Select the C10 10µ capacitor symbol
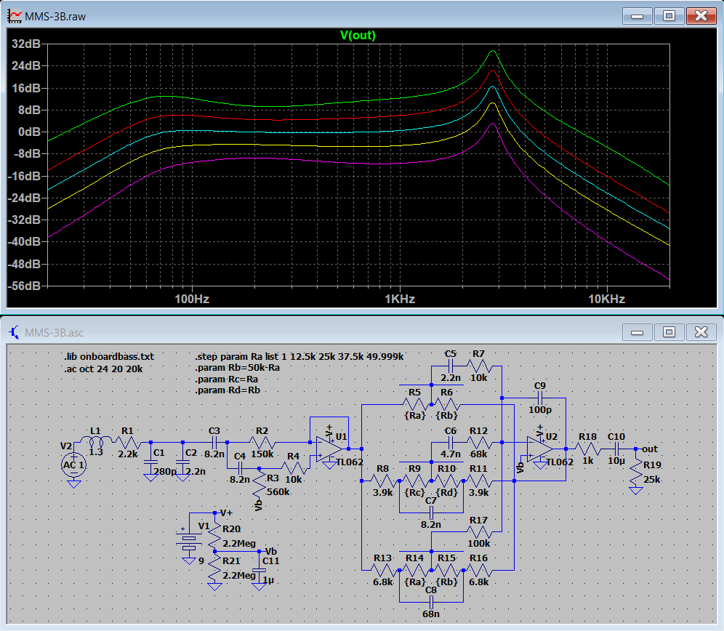Image resolution: width=724 pixels, height=631 pixels. click(x=616, y=449)
